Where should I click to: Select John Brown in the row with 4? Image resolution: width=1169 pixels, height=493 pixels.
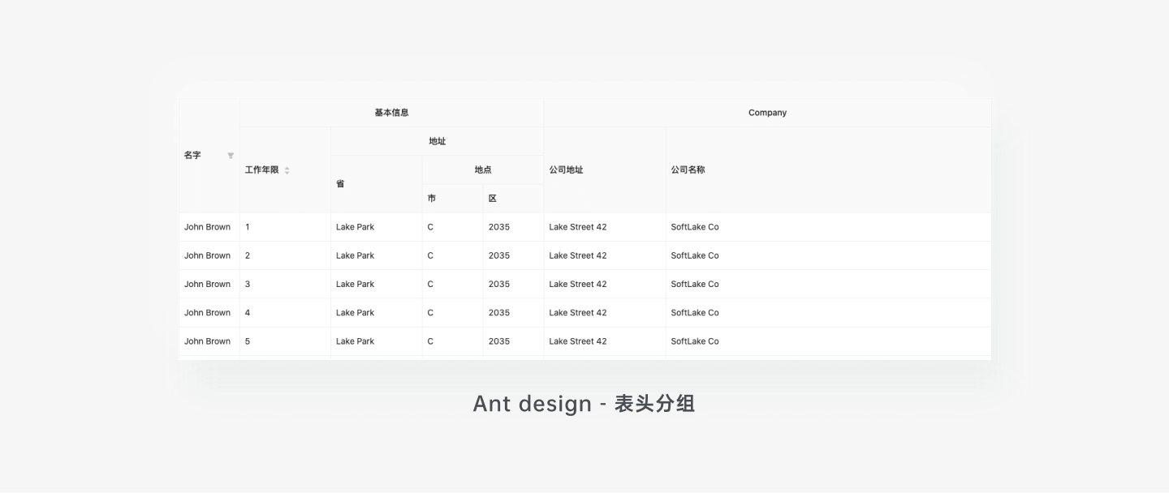click(x=207, y=312)
